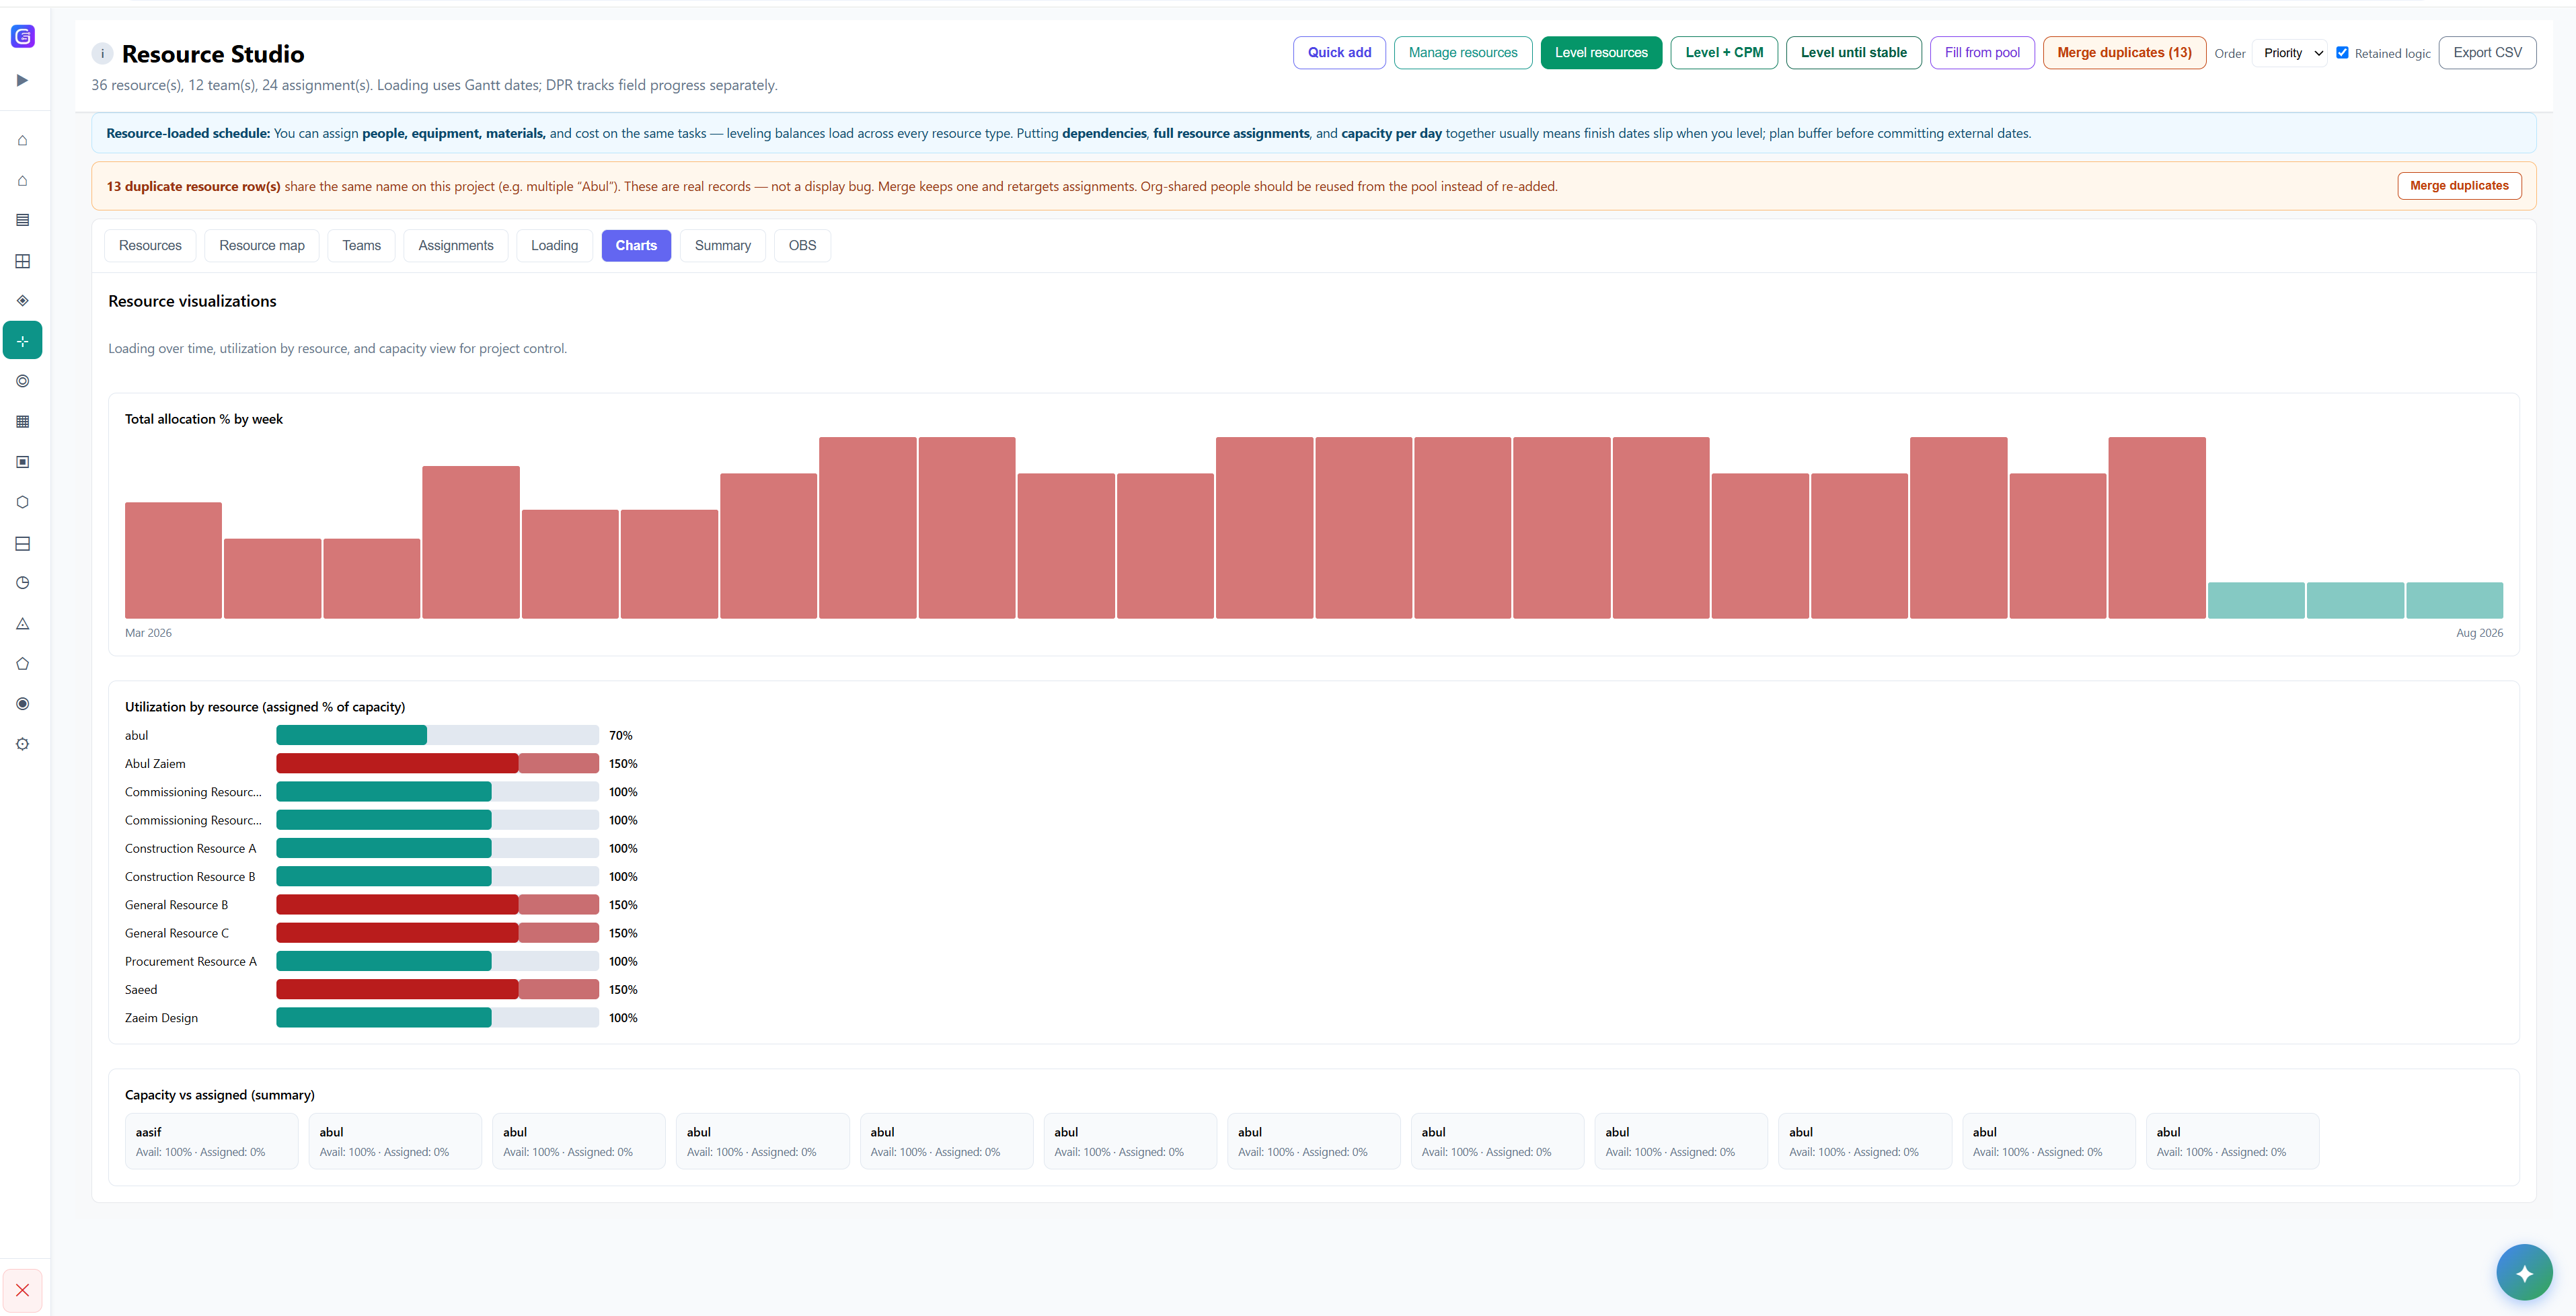Click the info icon beside Resource Studio
The width and height of the screenshot is (2576, 1316).
pos(102,54)
